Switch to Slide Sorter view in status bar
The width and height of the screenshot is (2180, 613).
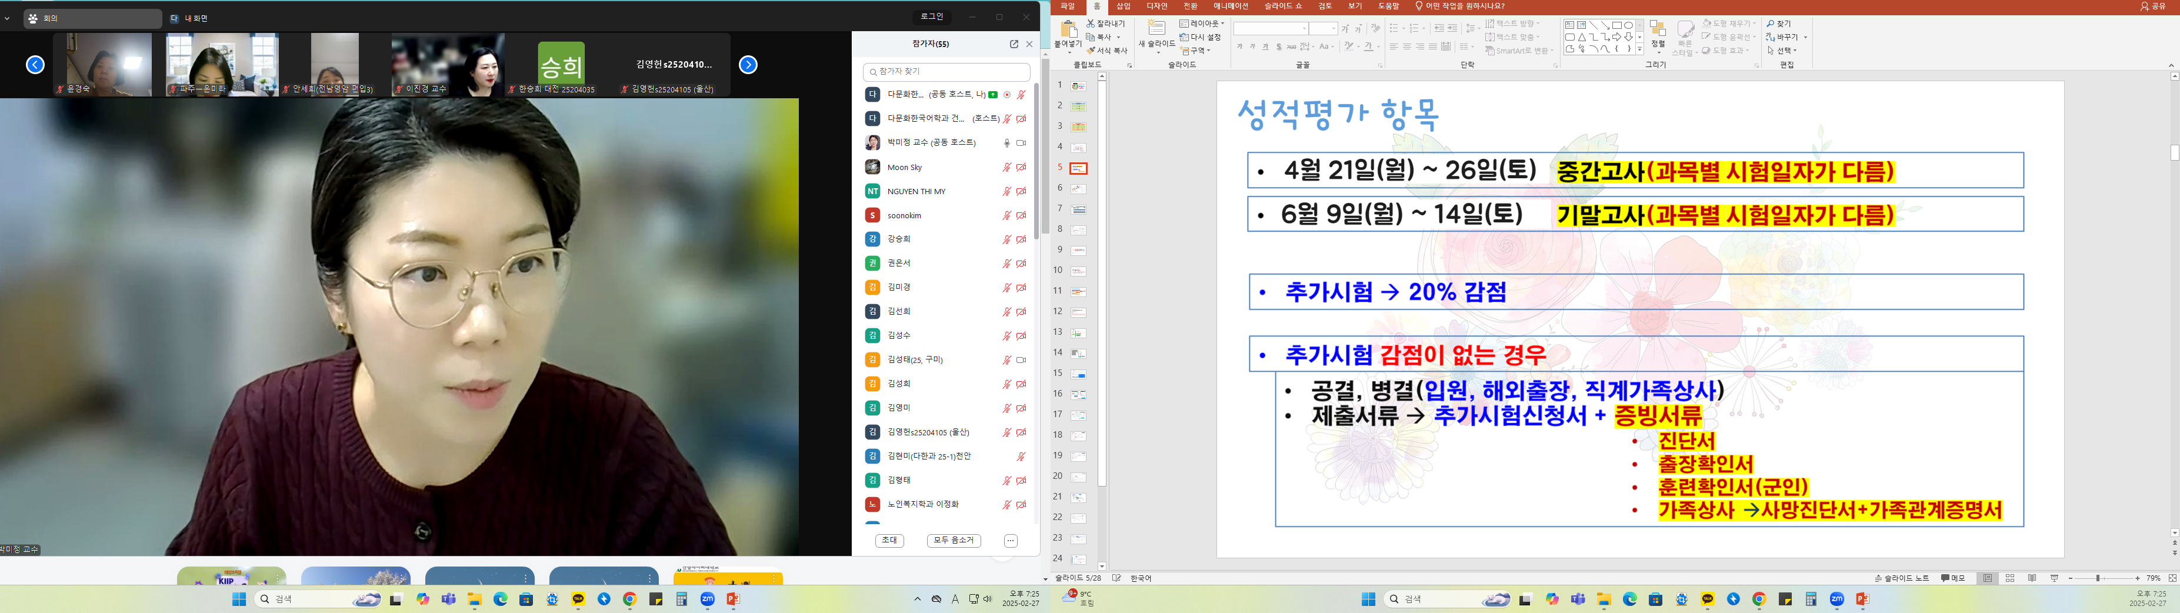click(x=2010, y=578)
